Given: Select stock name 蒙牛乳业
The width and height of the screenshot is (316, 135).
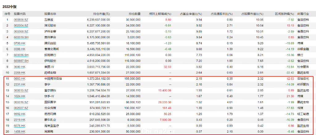Looking at the screenshot, I should [x=50, y=120].
